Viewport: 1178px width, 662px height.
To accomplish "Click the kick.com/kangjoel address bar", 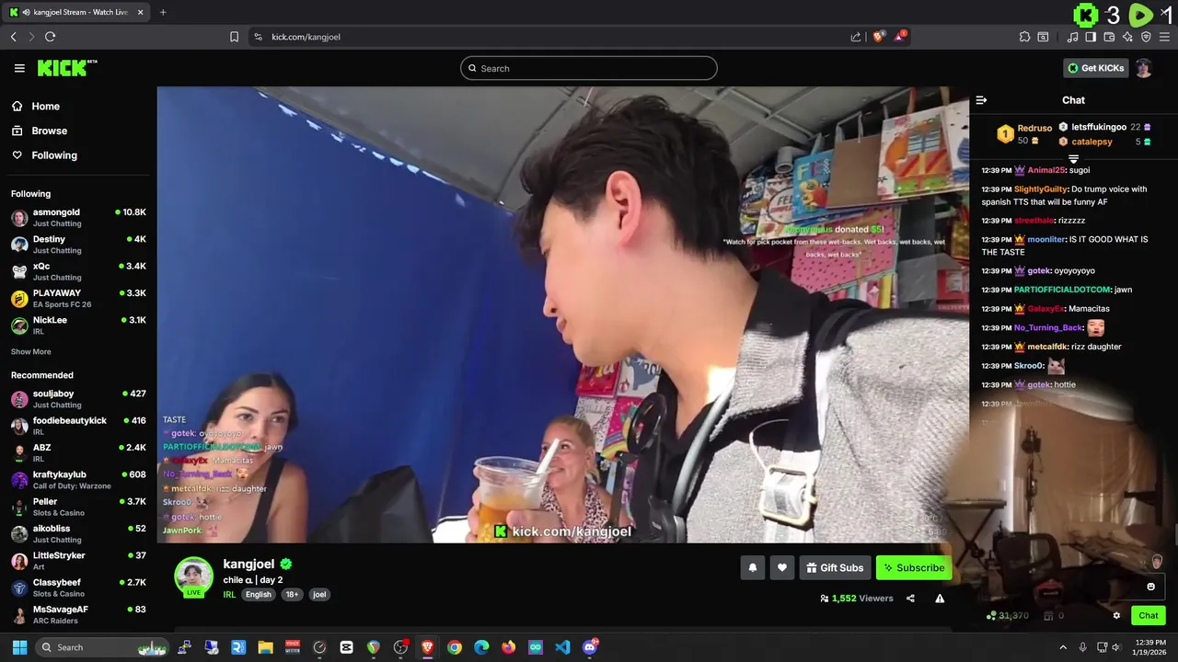I will 552,37.
